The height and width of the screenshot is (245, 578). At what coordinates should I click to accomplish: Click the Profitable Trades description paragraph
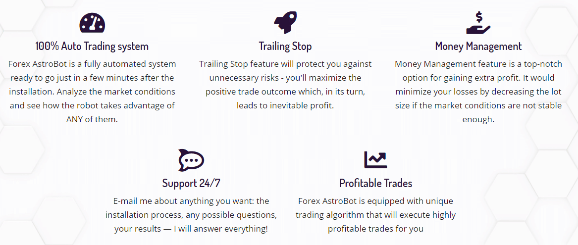click(375, 215)
